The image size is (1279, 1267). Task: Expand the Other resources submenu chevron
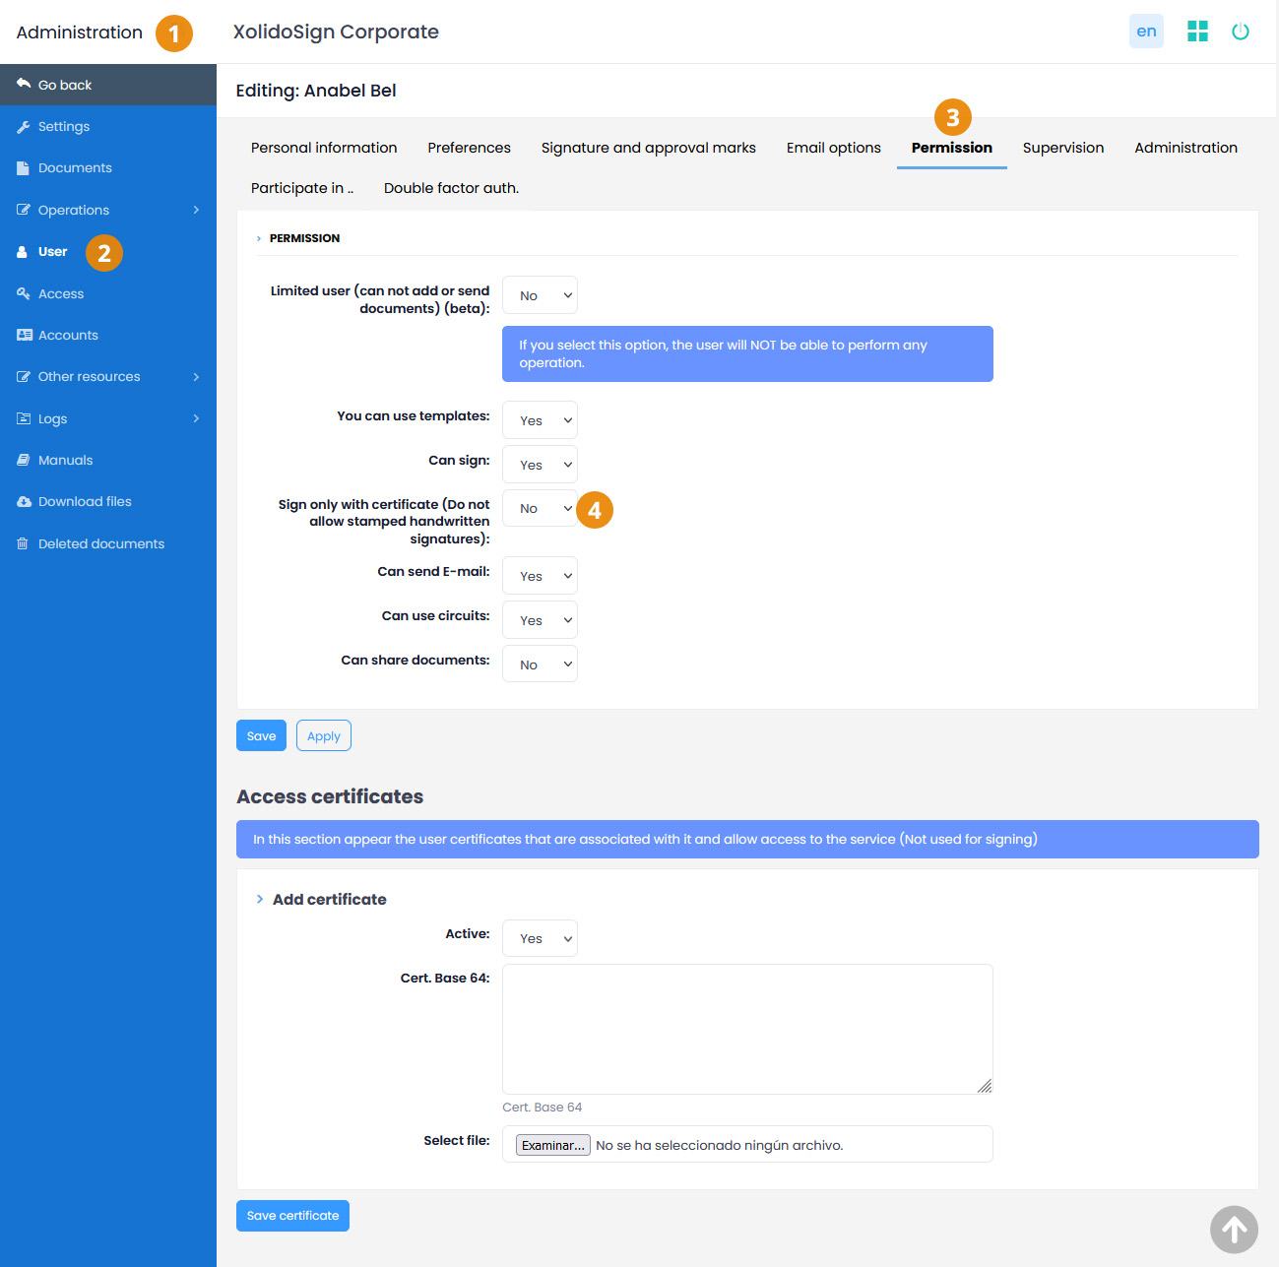point(196,377)
